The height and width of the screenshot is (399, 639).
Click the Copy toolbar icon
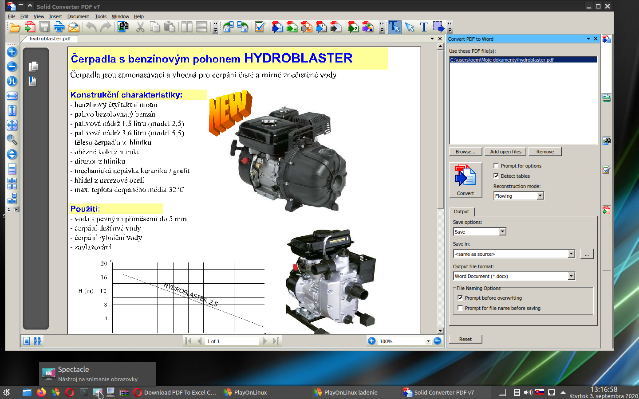point(155,27)
